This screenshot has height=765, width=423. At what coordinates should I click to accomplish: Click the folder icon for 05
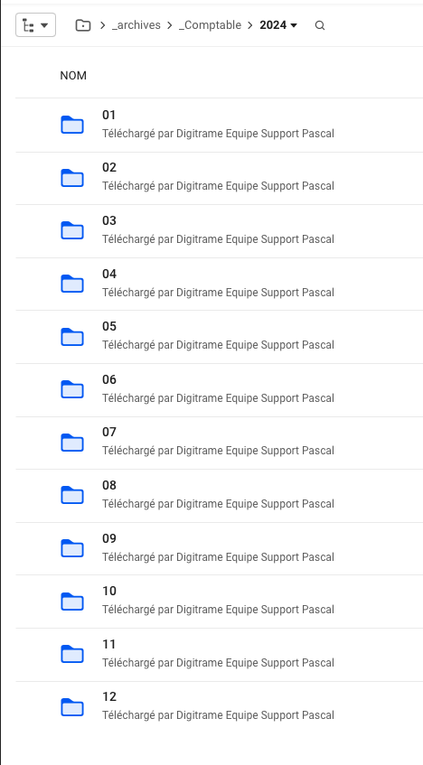coord(72,337)
